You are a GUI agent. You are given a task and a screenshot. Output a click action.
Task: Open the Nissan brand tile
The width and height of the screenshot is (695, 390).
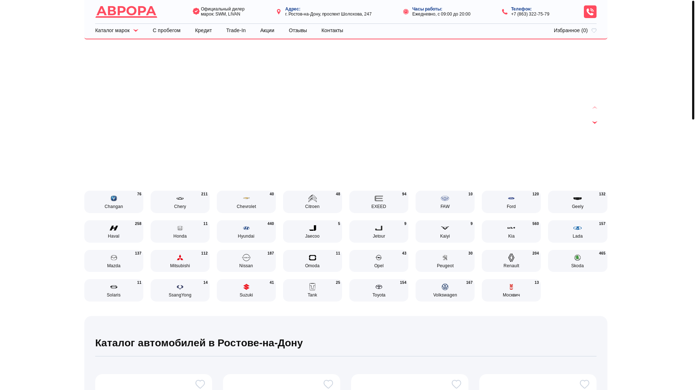[246, 261]
